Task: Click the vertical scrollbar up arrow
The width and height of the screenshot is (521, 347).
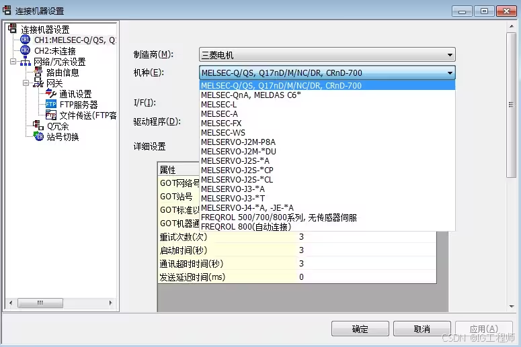Action: (x=512, y=26)
